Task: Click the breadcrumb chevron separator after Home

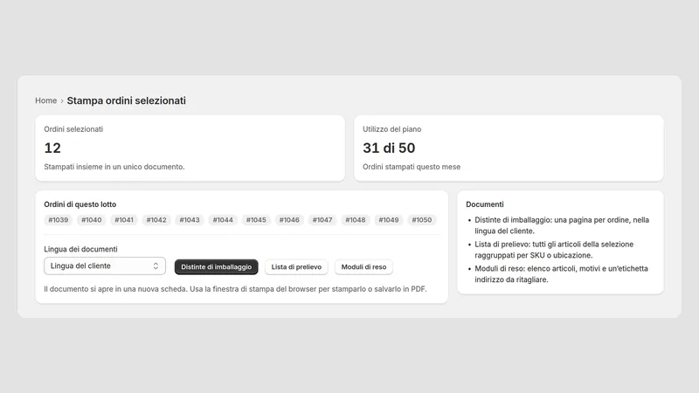Action: coord(62,101)
